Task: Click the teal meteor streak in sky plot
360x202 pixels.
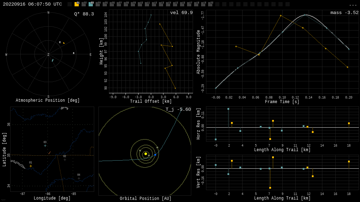Action: pos(53,60)
